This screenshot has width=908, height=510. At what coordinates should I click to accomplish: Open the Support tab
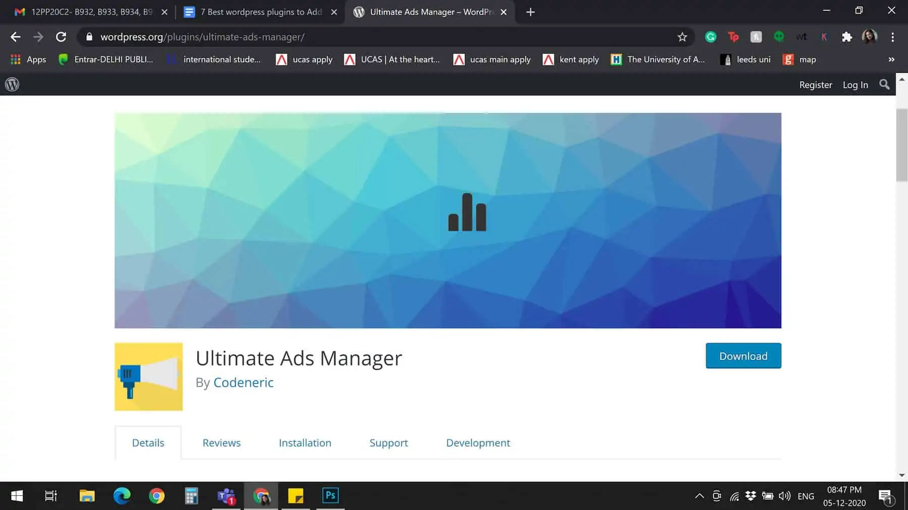point(388,442)
